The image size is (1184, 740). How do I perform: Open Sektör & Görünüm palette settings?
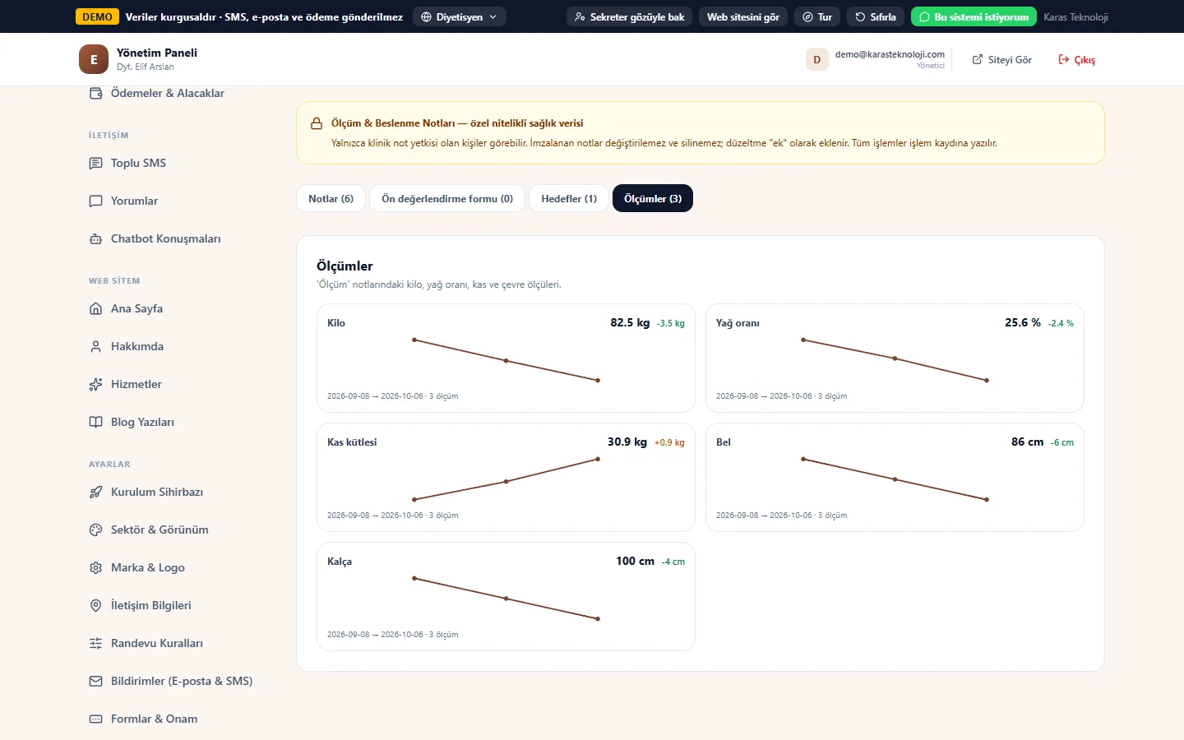[160, 530]
